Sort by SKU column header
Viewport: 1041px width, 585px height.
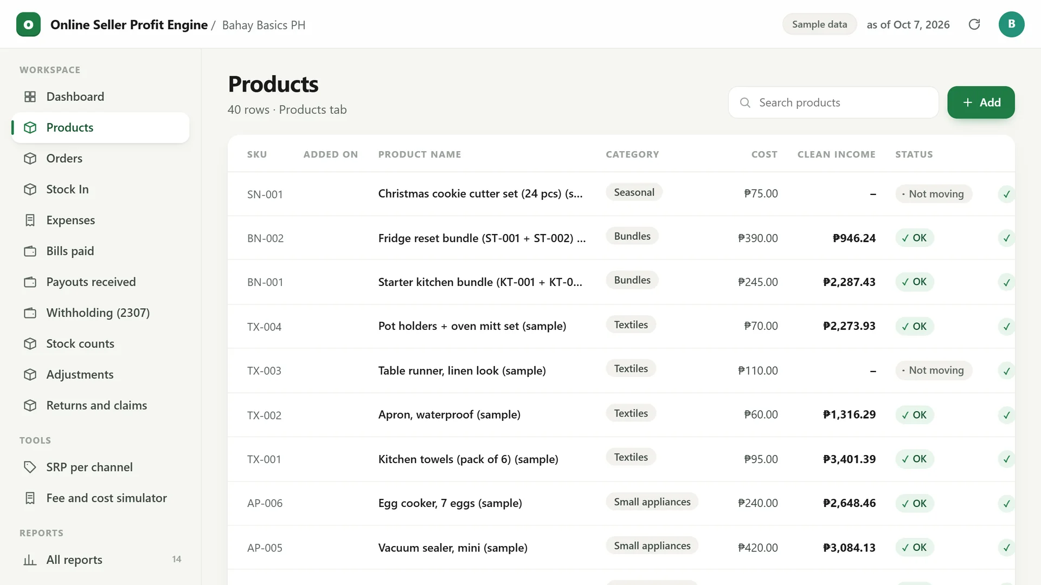pyautogui.click(x=257, y=154)
